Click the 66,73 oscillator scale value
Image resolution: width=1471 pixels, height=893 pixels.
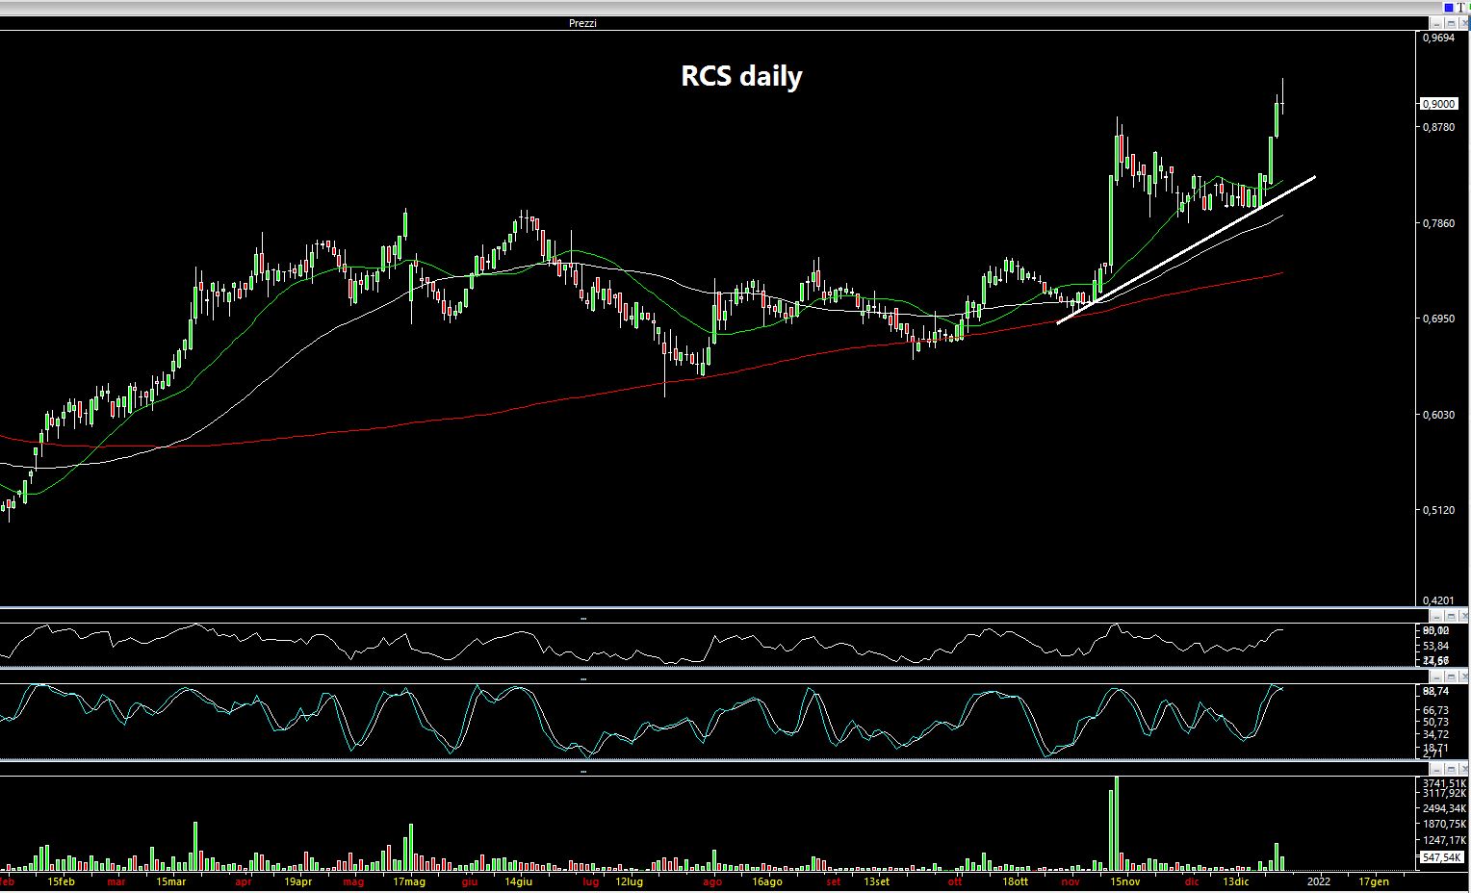[1435, 710]
